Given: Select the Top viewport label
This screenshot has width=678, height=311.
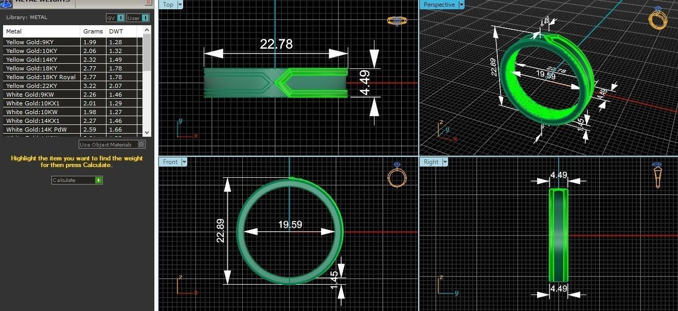Looking at the screenshot, I should [168, 5].
